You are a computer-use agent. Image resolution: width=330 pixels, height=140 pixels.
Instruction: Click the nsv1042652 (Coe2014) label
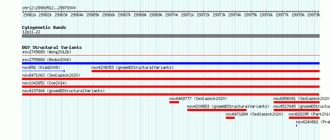(x=44, y=83)
